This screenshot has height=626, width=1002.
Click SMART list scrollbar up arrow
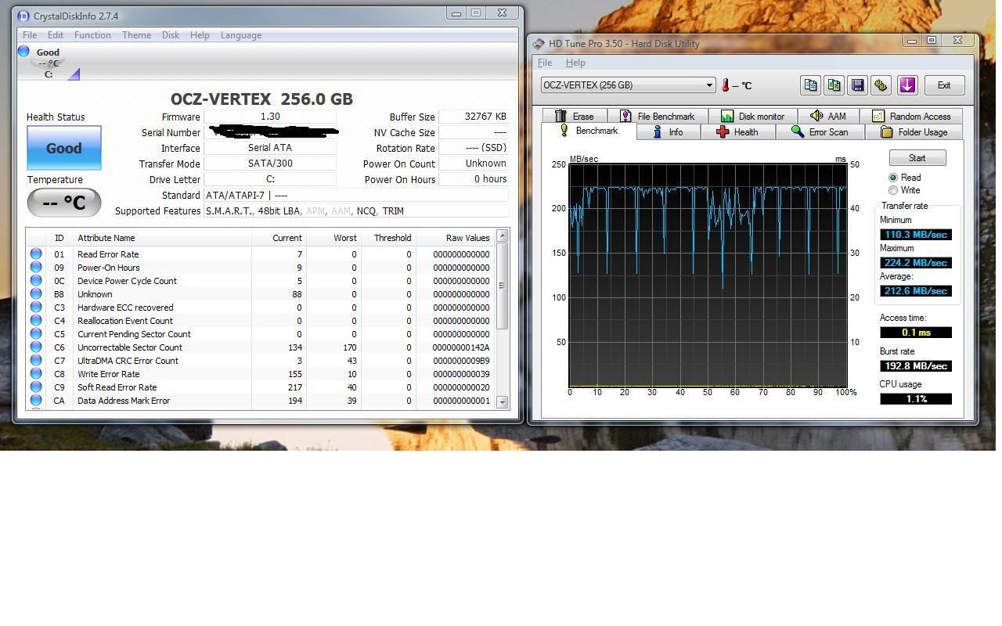(503, 236)
